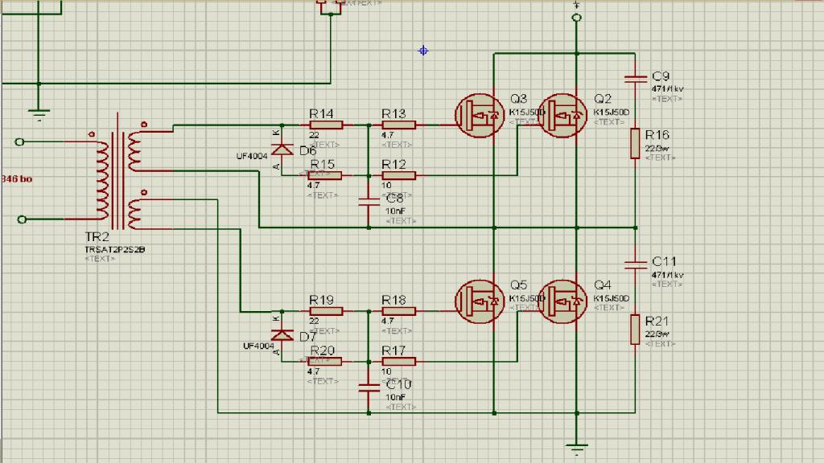This screenshot has width=824, height=463.
Task: Select capacitor C10 symbol
Action: click(369, 387)
